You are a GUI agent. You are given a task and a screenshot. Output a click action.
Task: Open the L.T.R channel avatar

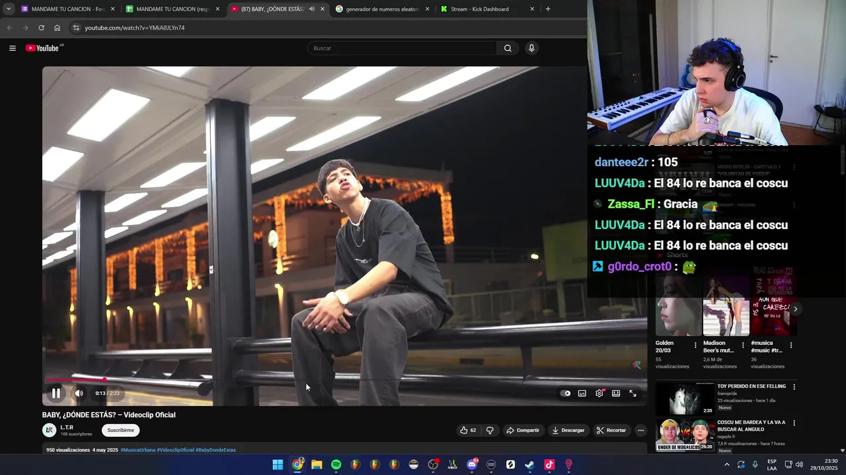click(49, 430)
